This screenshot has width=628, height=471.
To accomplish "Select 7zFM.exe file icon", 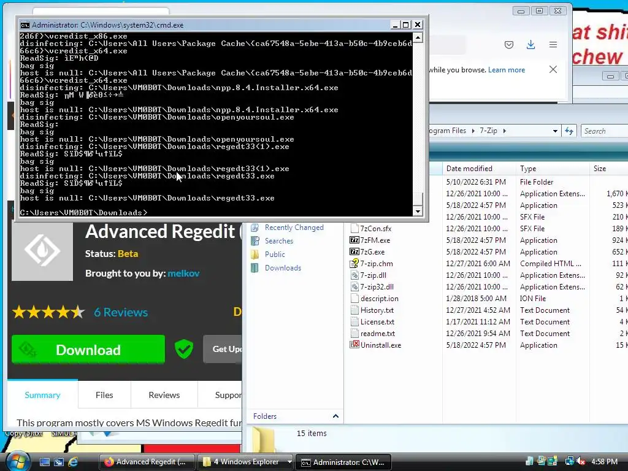I will pyautogui.click(x=354, y=240).
